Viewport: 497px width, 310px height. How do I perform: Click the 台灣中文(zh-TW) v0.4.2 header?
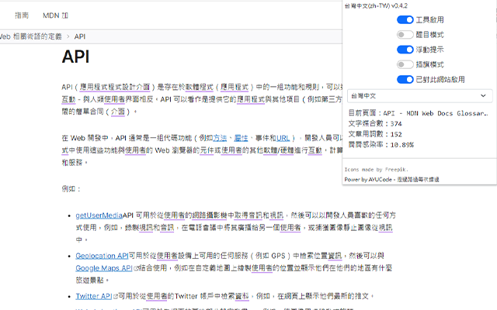pos(376,5)
